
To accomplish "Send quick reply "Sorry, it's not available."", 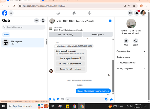I will pyautogui.click(x=70, y=69).
